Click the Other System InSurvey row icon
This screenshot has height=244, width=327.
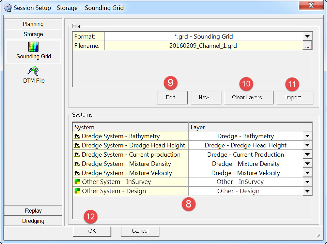click(77, 182)
